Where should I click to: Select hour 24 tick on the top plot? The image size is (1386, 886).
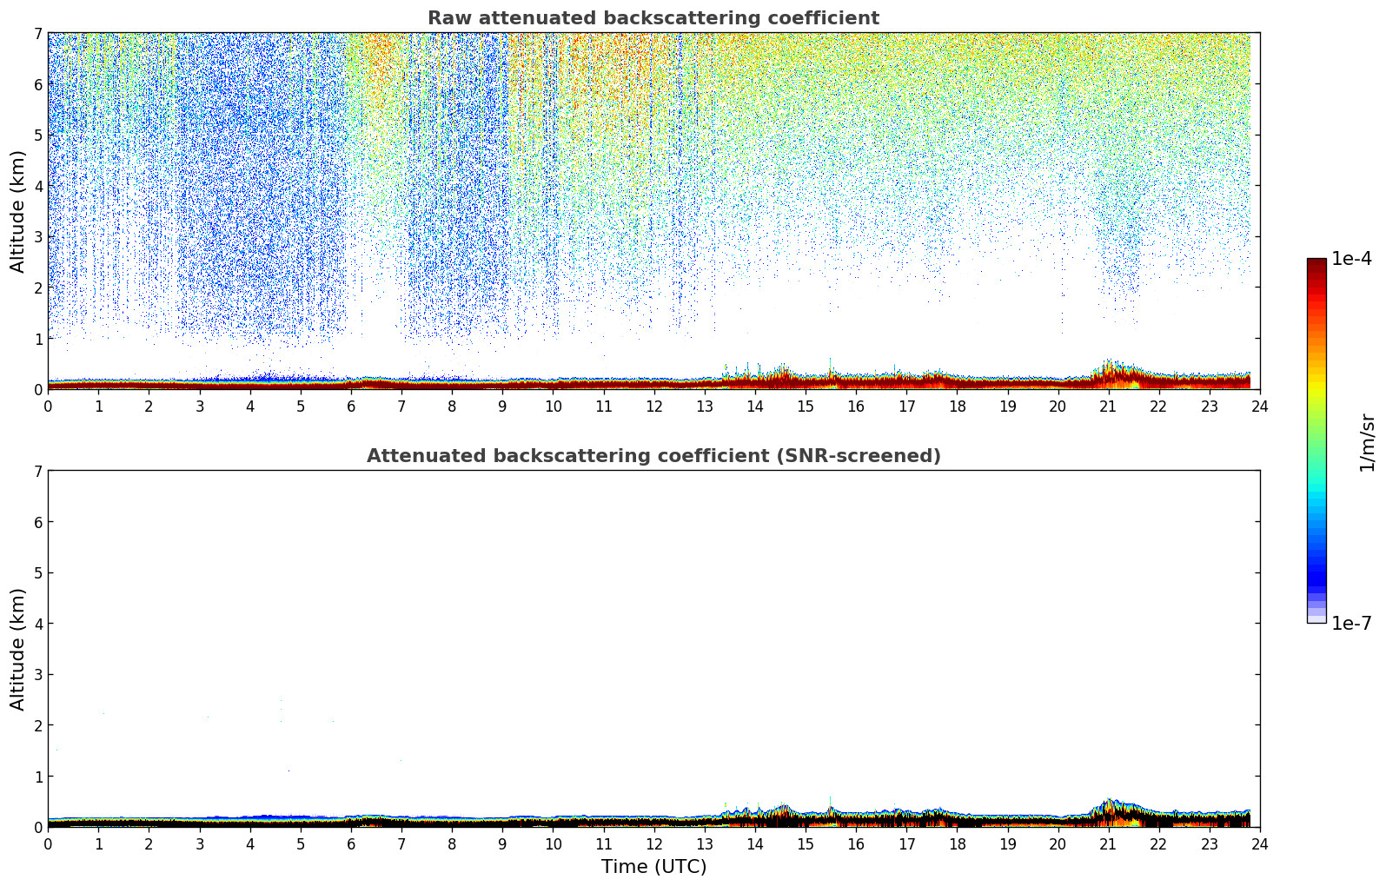[x=1259, y=406]
